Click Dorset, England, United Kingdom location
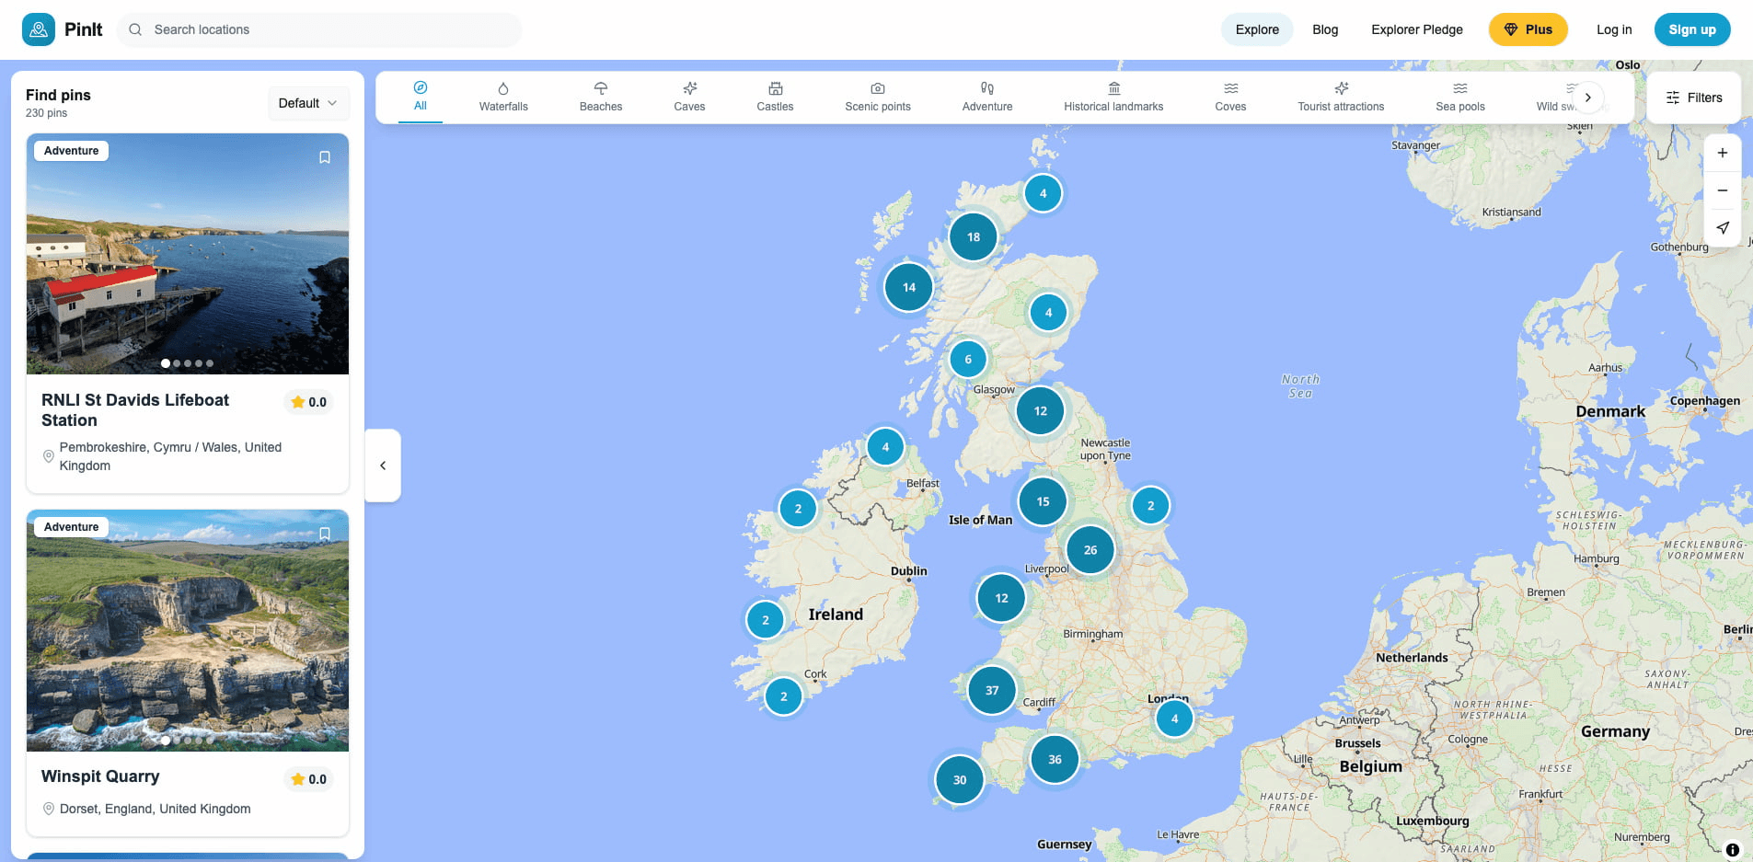The image size is (1753, 862). pyautogui.click(x=155, y=809)
